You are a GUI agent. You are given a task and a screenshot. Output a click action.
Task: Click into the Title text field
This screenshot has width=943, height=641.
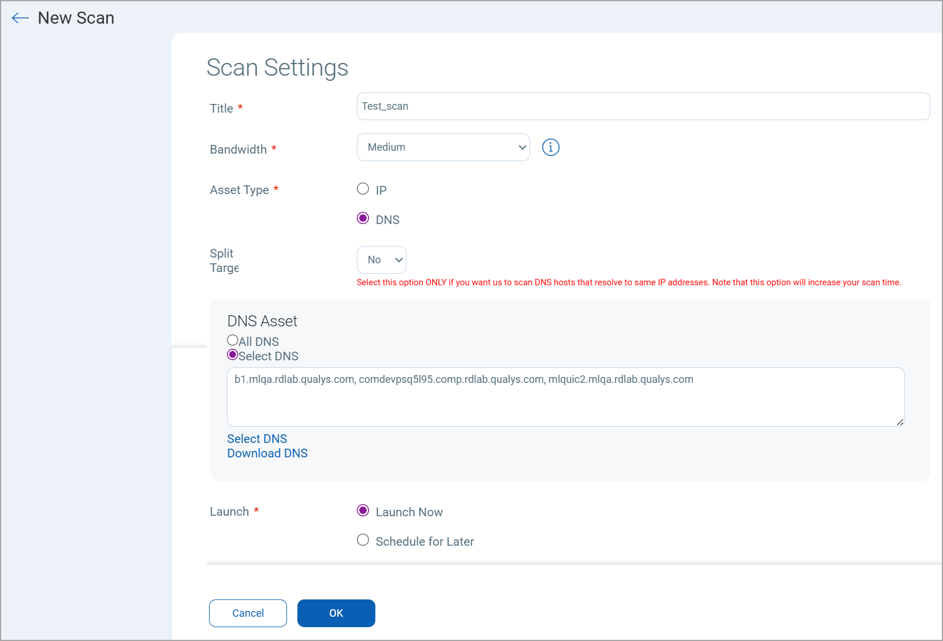coord(643,106)
